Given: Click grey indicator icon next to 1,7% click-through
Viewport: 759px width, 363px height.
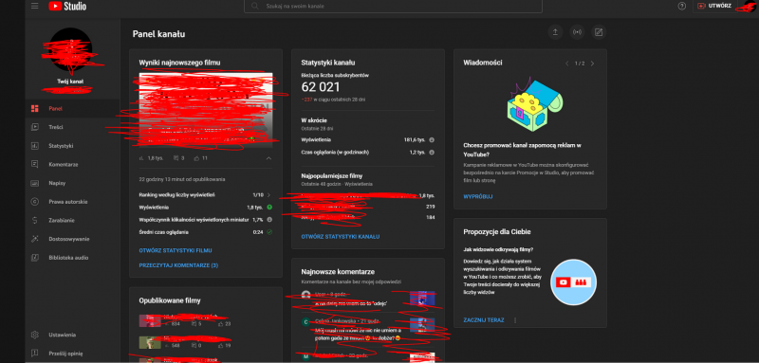Looking at the screenshot, I should pyautogui.click(x=269, y=220).
